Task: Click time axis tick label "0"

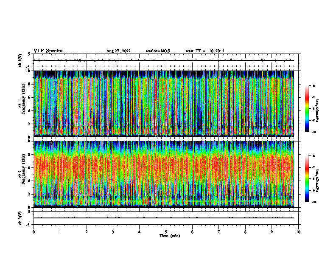Action: (34, 232)
